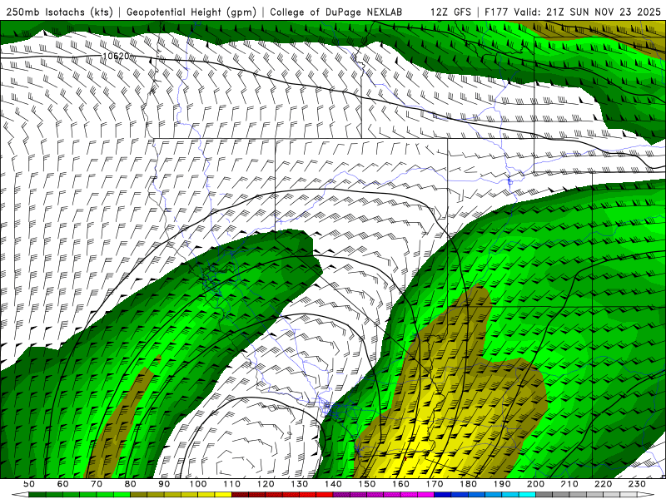This screenshot has width=666, height=499.
Task: Click the right arrow end of the color bar
Action: pos(646,495)
